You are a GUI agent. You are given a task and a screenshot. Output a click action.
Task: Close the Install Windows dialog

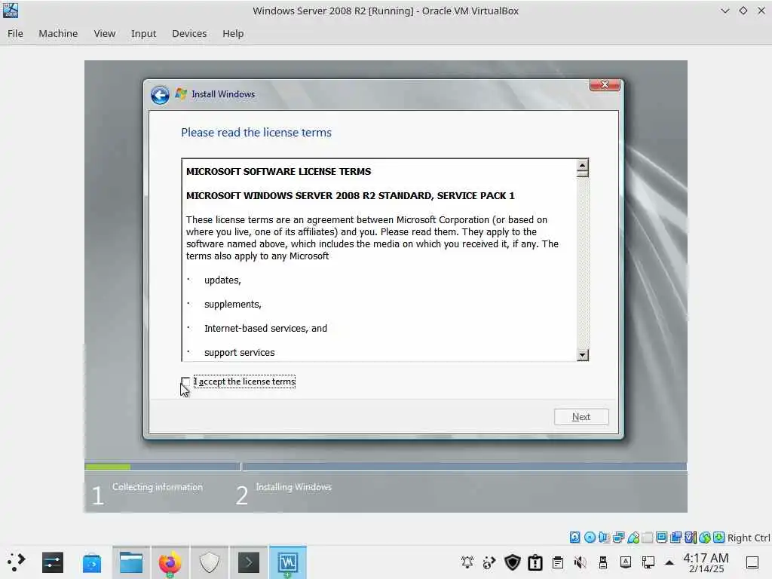[x=605, y=84]
